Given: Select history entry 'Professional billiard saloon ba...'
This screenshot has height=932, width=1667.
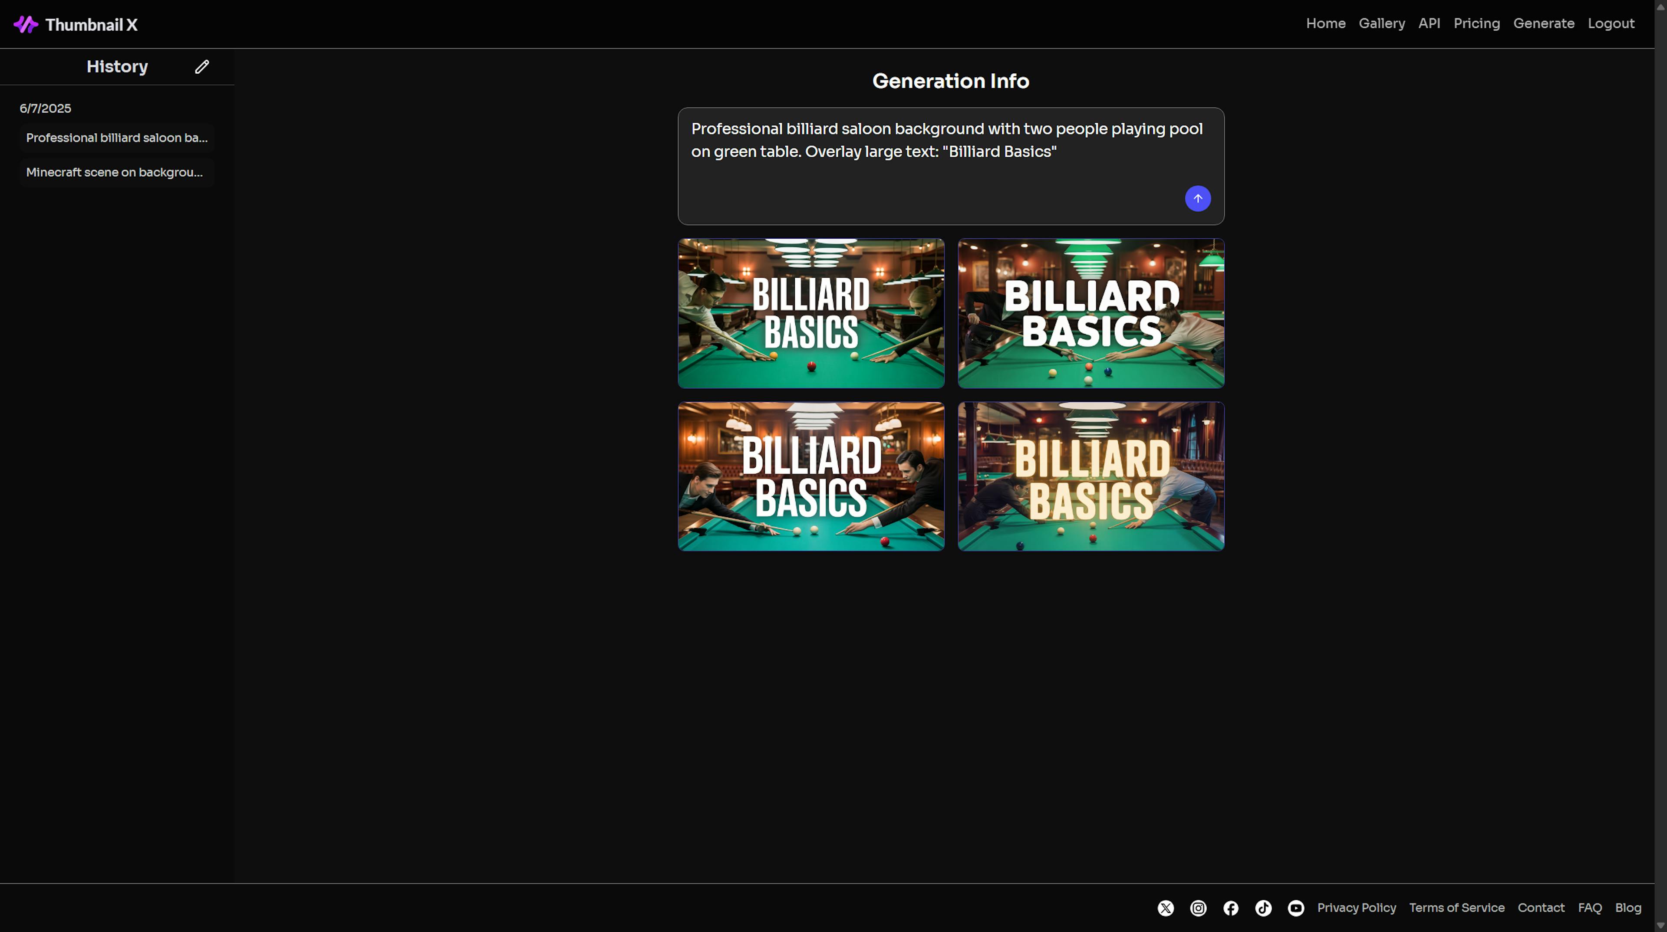Looking at the screenshot, I should pos(116,138).
